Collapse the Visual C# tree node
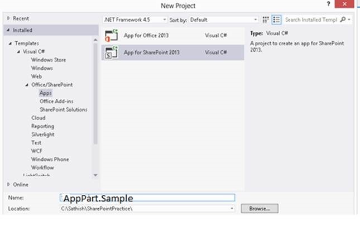Image resolution: width=360 pixels, height=235 pixels. click(x=18, y=52)
